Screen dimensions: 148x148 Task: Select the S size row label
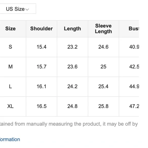pyautogui.click(x=10, y=47)
